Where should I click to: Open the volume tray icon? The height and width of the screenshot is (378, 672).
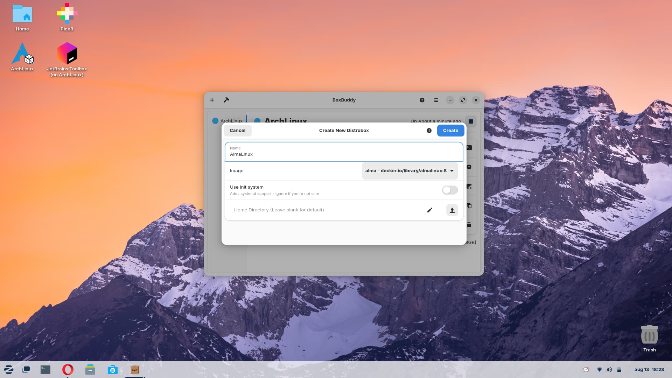point(609,370)
